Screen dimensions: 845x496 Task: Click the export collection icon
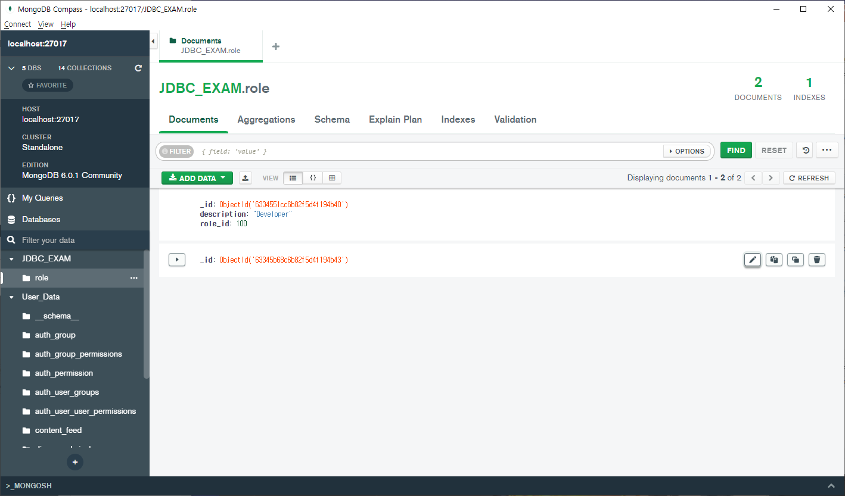246,178
